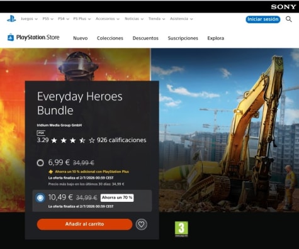299x249 pixels.
Task: Open the Colecciones store tab
Action: tap(110, 38)
